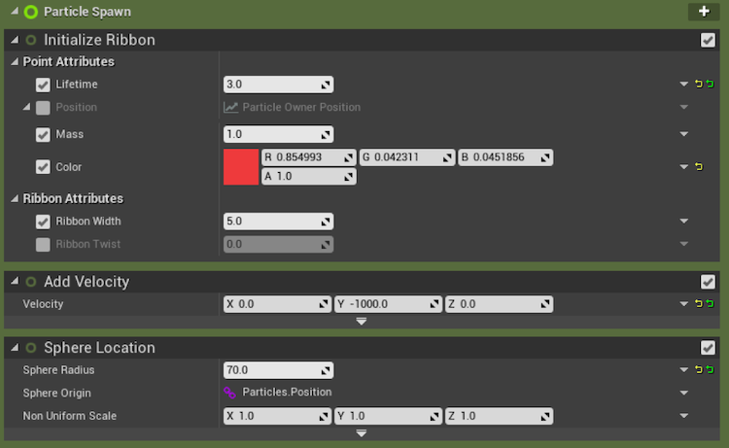Collapse the Point Attributes section
The width and height of the screenshot is (729, 448).
pyautogui.click(x=14, y=61)
